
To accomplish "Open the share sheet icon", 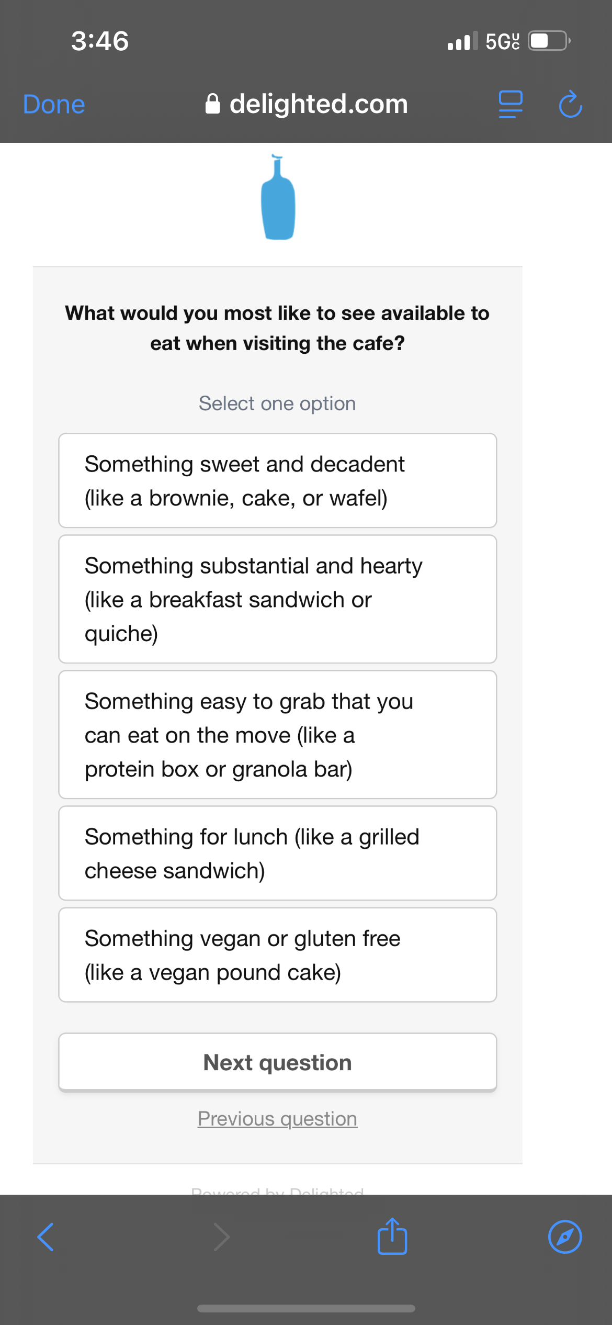I will click(x=392, y=1237).
